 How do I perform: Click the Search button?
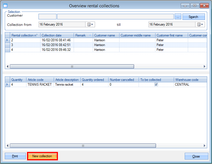coord(193,17)
